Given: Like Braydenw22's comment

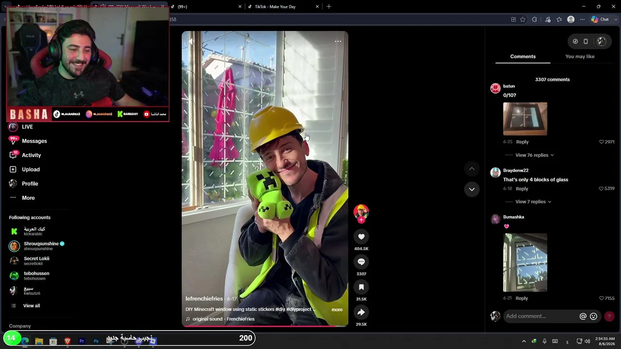Looking at the screenshot, I should tap(602, 189).
